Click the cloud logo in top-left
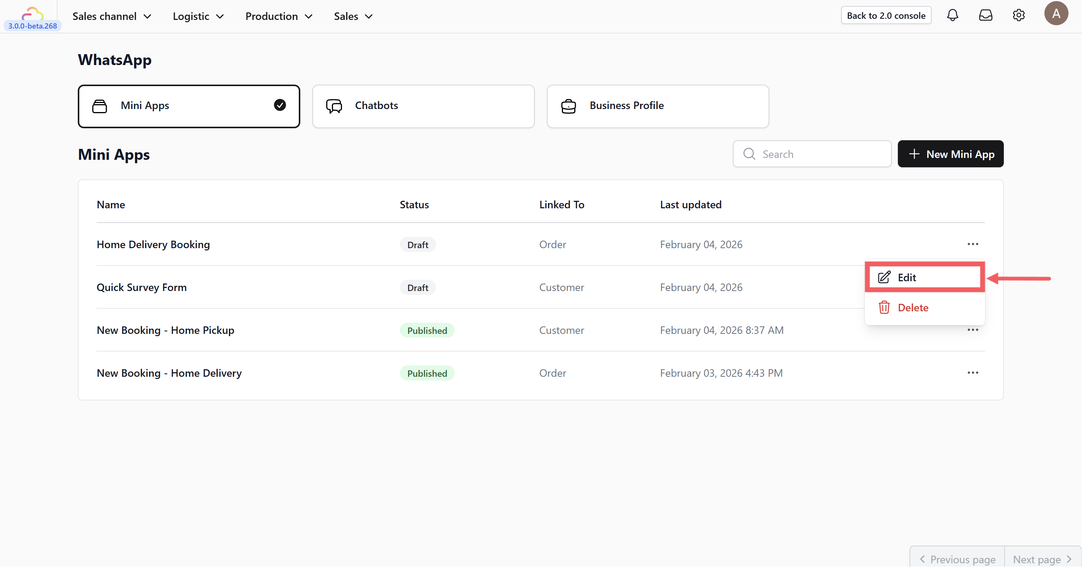Viewport: 1082px width, 567px height. [32, 14]
